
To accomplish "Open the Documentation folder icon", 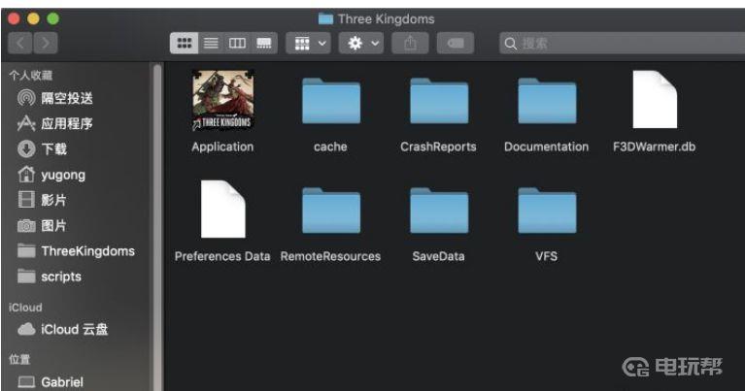I will pyautogui.click(x=547, y=101).
